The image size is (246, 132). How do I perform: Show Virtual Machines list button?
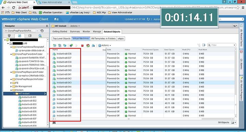click(x=81, y=38)
